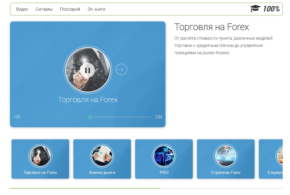Click the green carousel scroll indicator

click(85, 188)
